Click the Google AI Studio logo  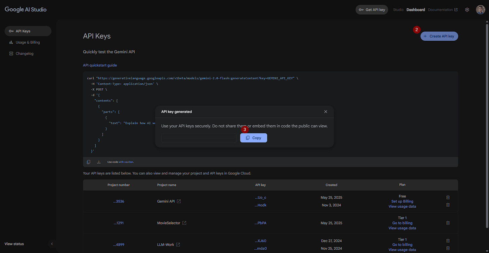[26, 9]
